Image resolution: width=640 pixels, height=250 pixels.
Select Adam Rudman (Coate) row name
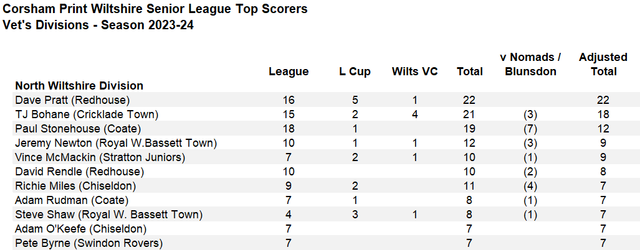coord(72,200)
